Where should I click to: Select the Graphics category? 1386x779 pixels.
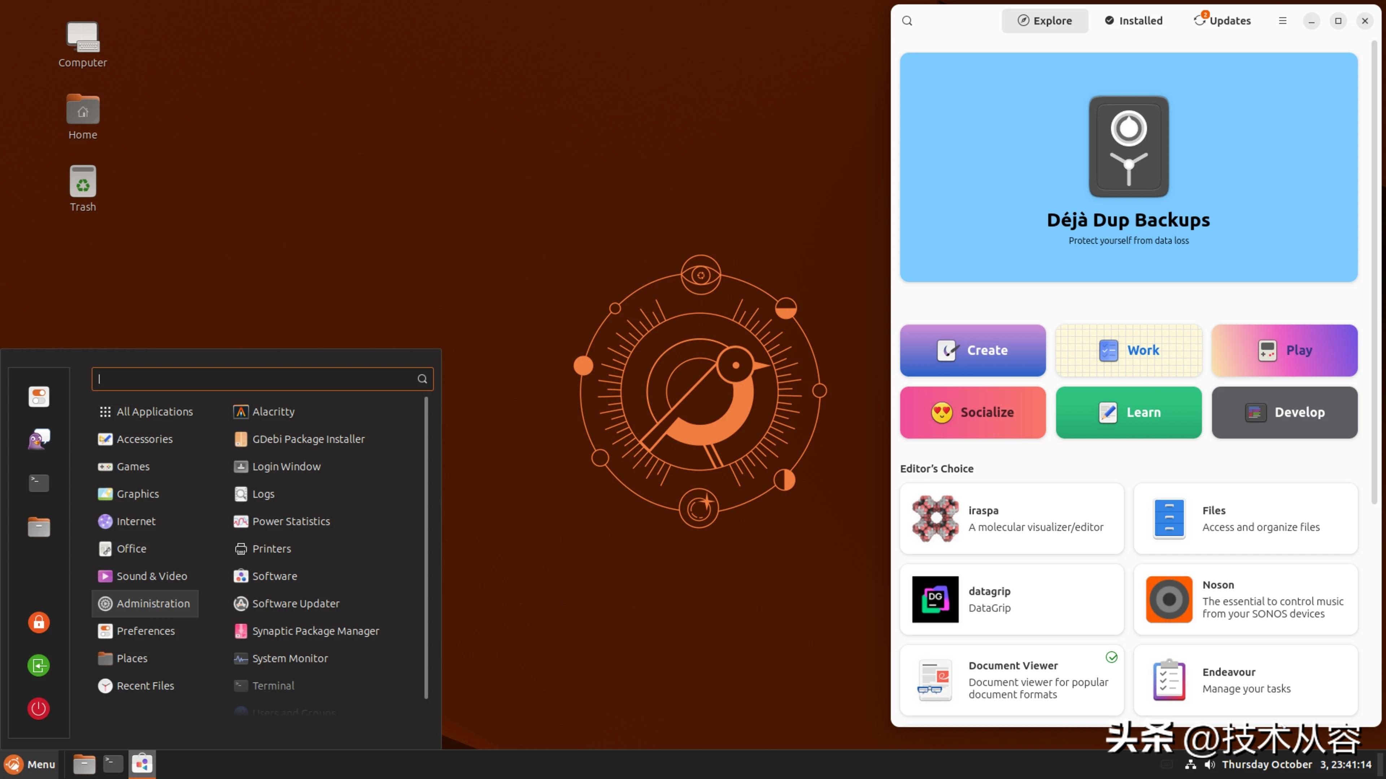pyautogui.click(x=145, y=494)
